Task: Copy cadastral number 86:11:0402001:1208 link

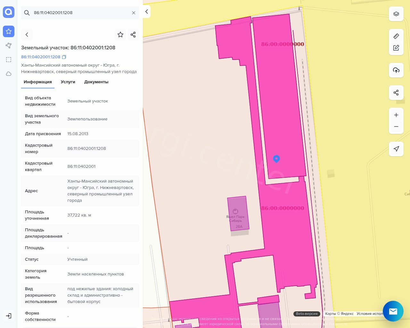Action: click(x=64, y=57)
